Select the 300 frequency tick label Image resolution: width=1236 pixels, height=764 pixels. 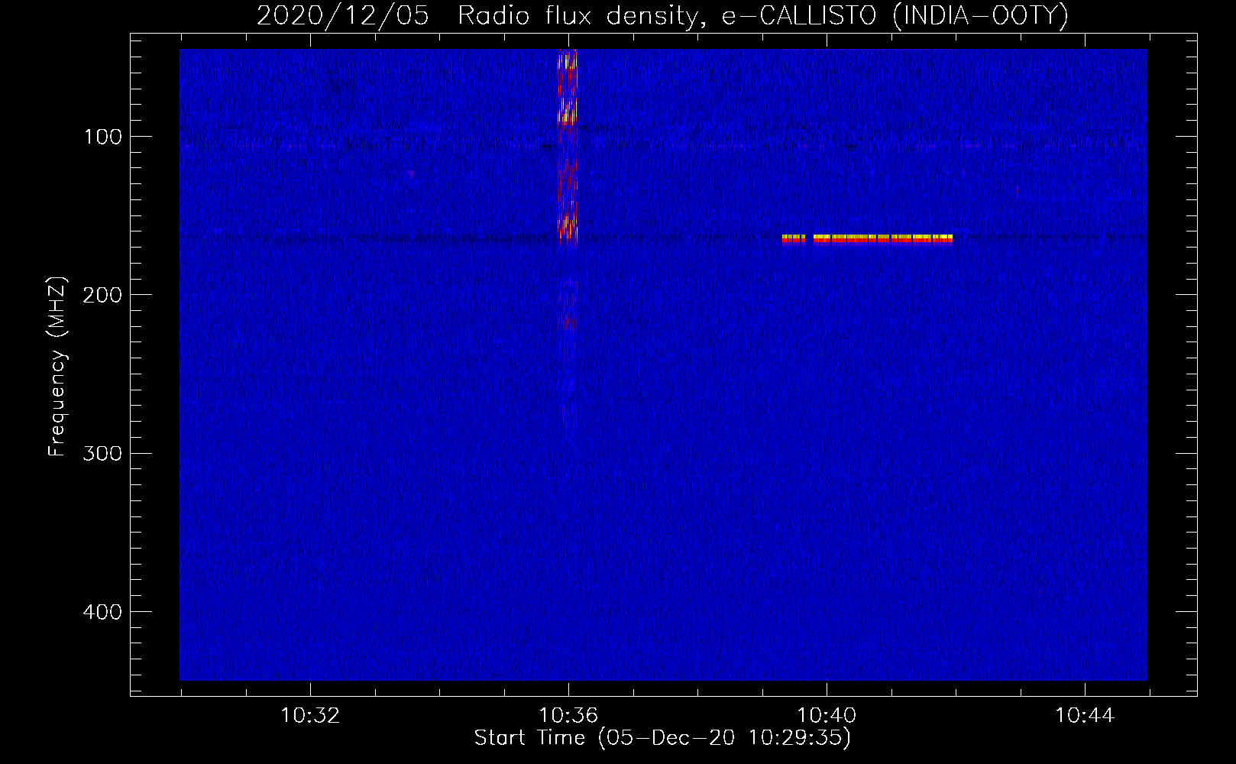[102, 453]
